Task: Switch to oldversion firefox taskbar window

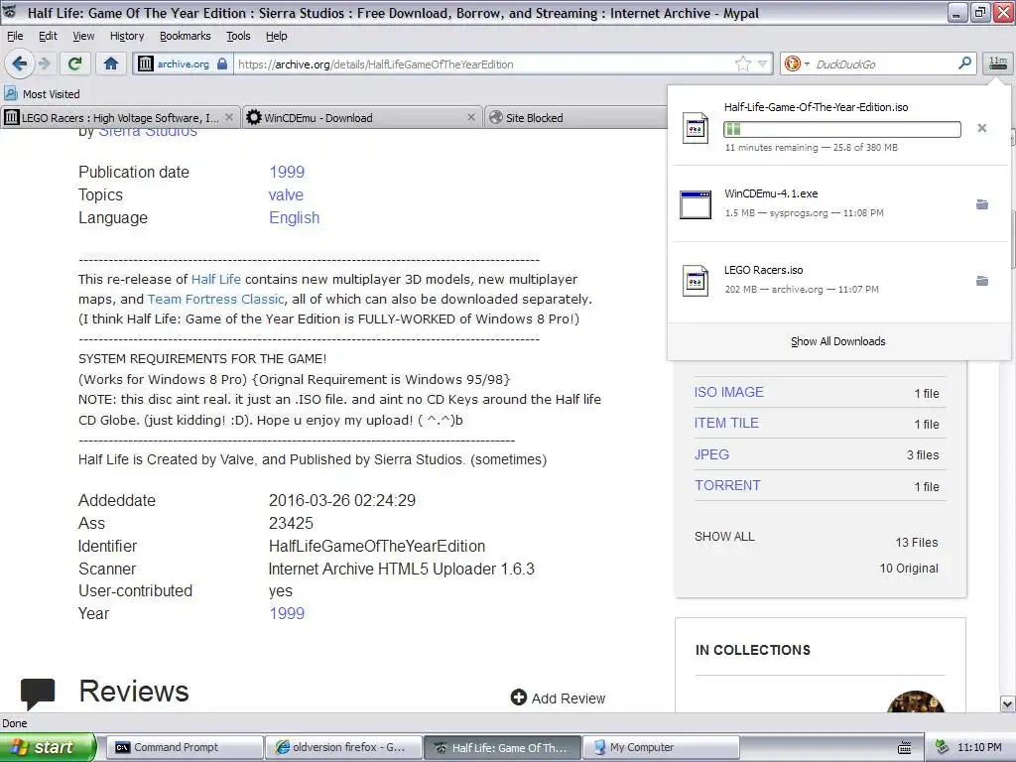Action: (x=343, y=747)
